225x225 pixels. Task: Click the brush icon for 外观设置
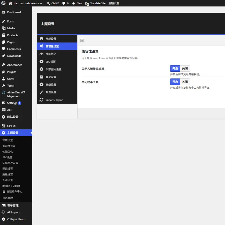point(41,92)
